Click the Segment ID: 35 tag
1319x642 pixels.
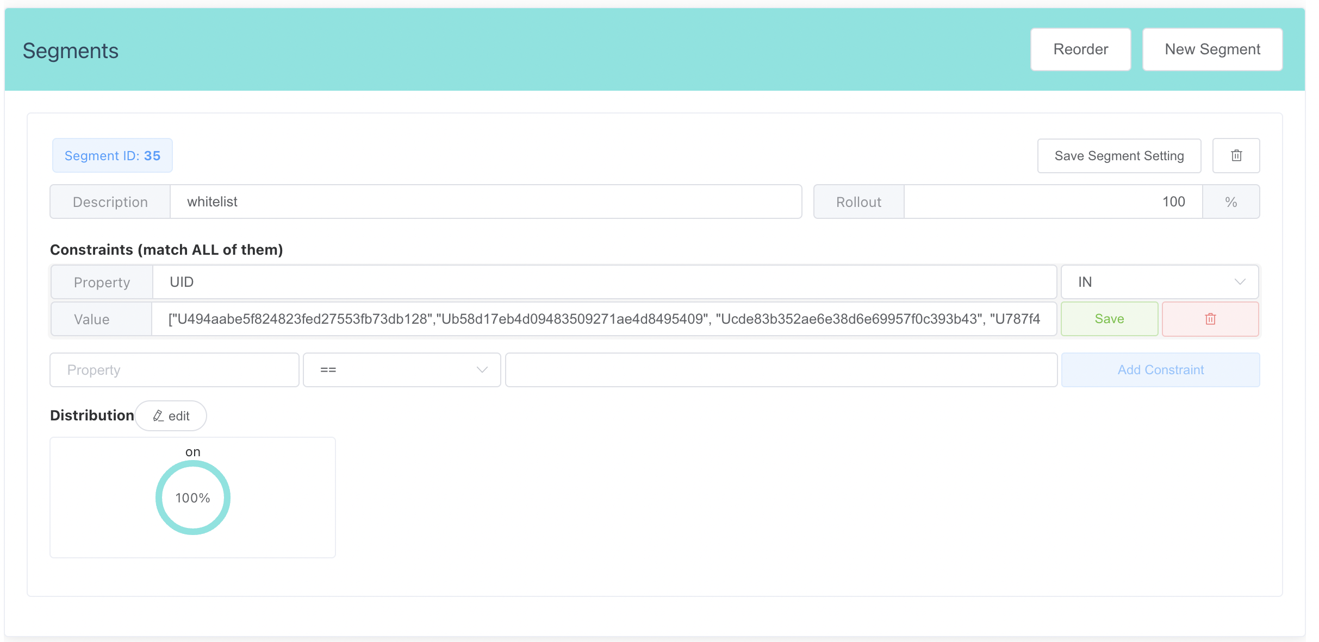(x=113, y=156)
